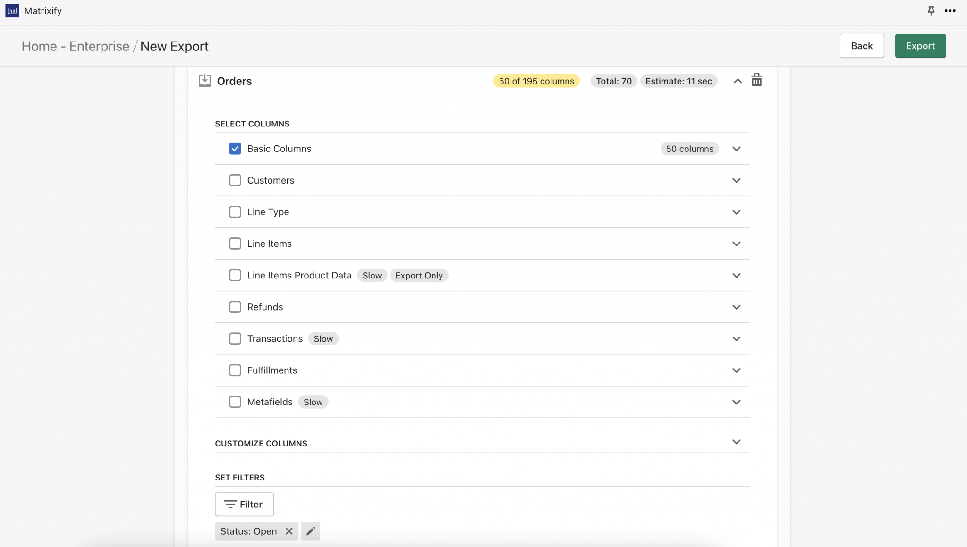Edit the Status filter with the pencil icon
The image size is (967, 547).
click(x=310, y=531)
